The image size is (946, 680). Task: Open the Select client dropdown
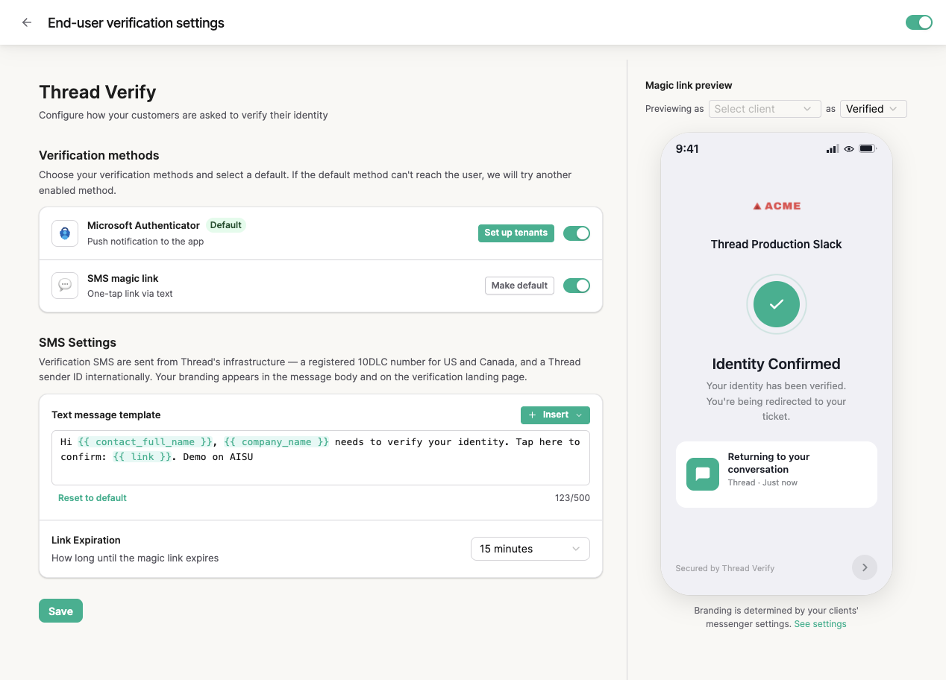(x=765, y=109)
